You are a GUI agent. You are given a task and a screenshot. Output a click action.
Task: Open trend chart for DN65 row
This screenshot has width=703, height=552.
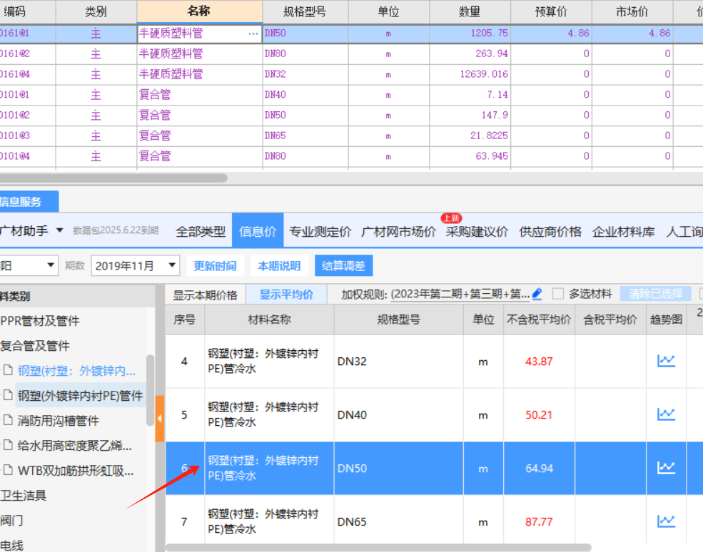pos(666,521)
